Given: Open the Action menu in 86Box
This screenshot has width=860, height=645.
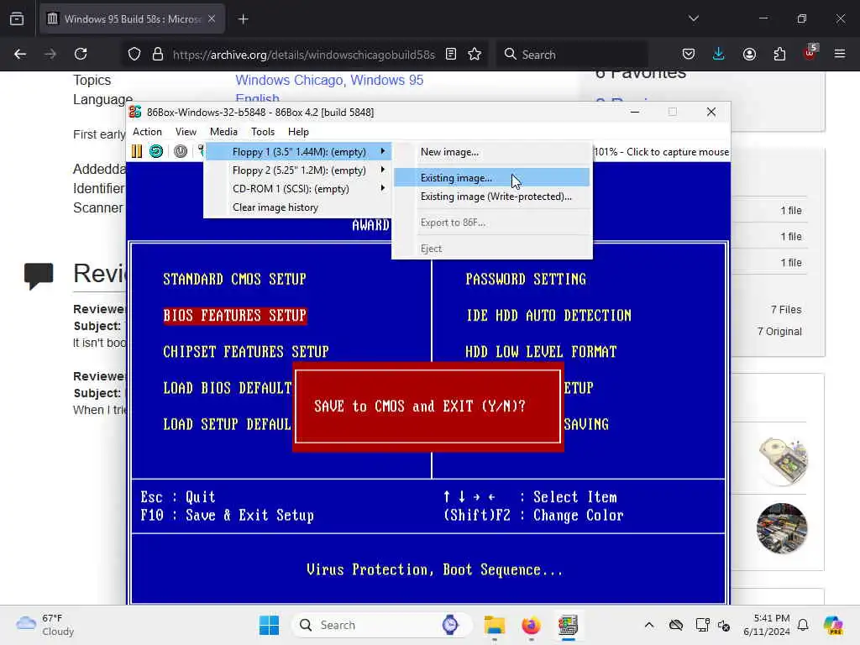Looking at the screenshot, I should 147,132.
